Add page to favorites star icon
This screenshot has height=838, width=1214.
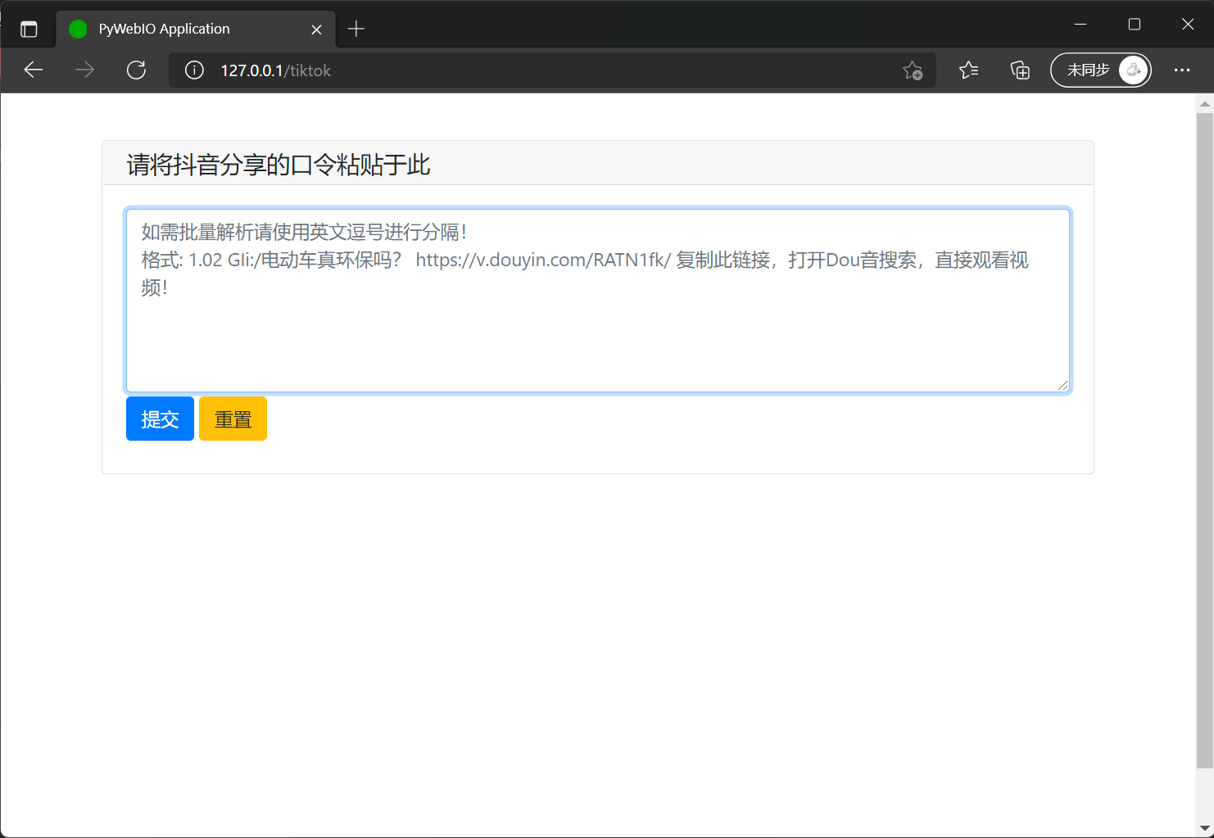click(913, 70)
